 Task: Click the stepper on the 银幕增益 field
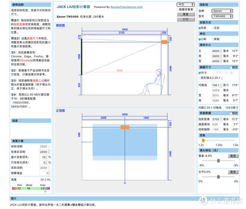(49, 173)
